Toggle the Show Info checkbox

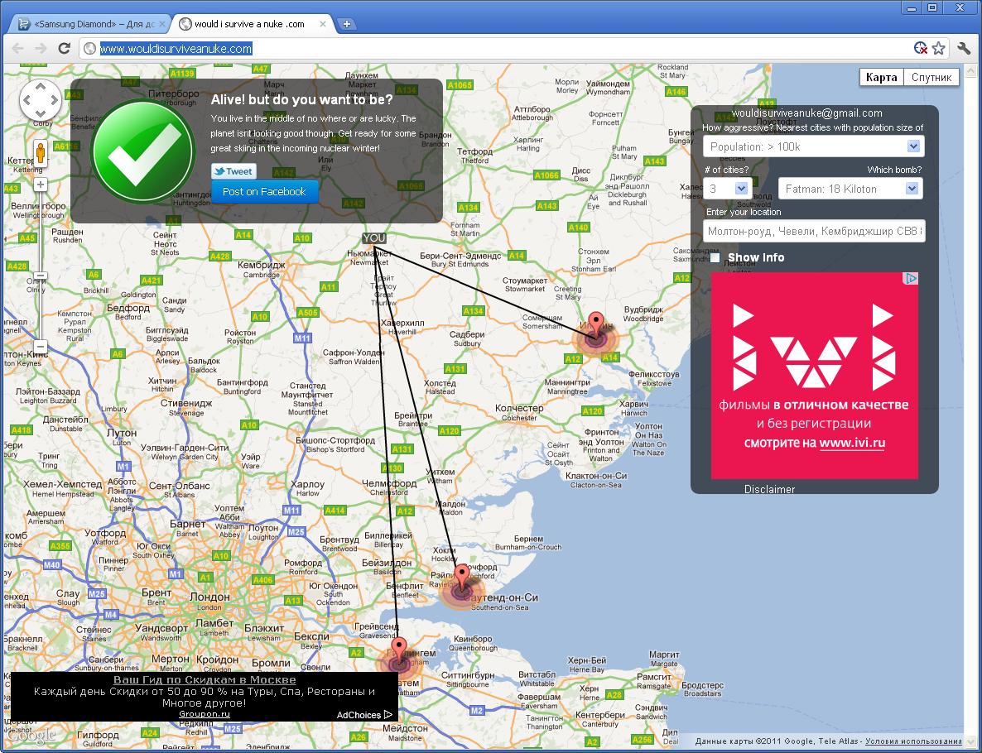point(715,257)
